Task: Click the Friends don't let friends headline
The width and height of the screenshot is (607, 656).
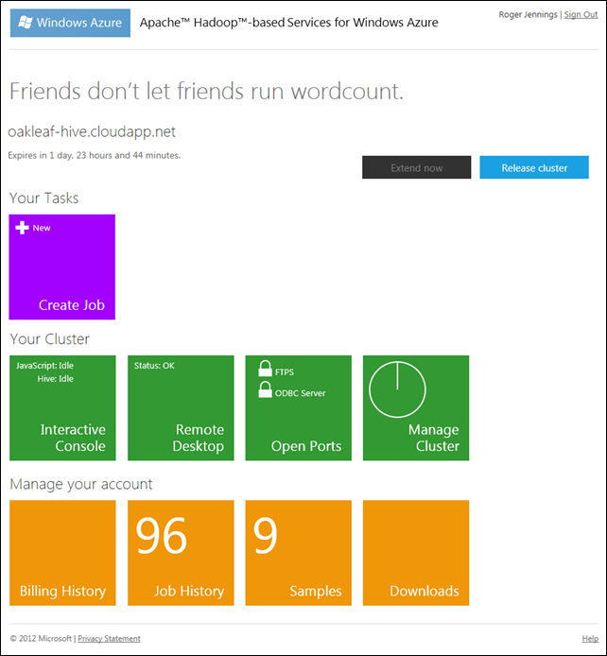Action: [206, 91]
